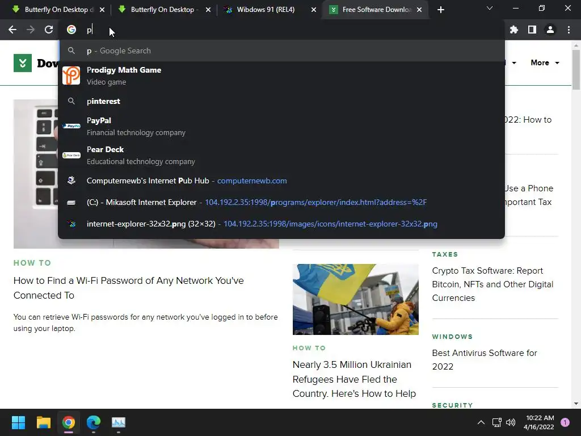
Task: Open Microsoft Edge from the taskbar
Action: pyautogui.click(x=94, y=422)
